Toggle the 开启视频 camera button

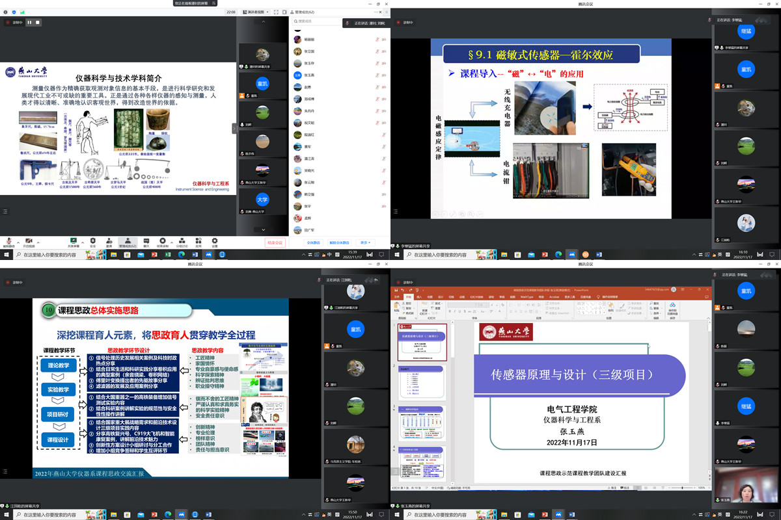pyautogui.click(x=29, y=240)
